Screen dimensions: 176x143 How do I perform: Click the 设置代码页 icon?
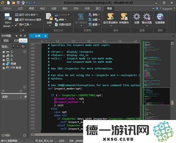click(56, 25)
